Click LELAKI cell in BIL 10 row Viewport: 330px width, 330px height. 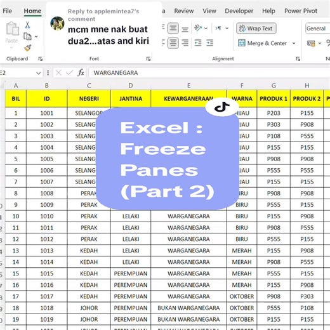point(131,216)
